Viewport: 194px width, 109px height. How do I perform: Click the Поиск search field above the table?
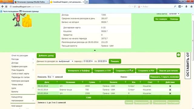click(x=138, y=77)
